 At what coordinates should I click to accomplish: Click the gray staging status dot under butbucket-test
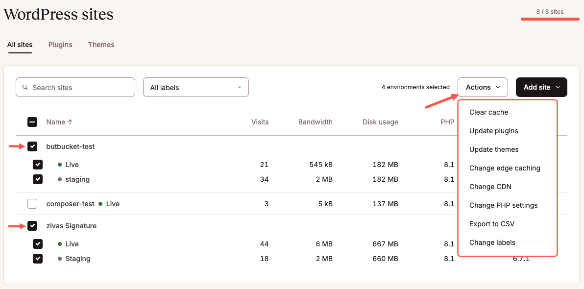pos(60,179)
